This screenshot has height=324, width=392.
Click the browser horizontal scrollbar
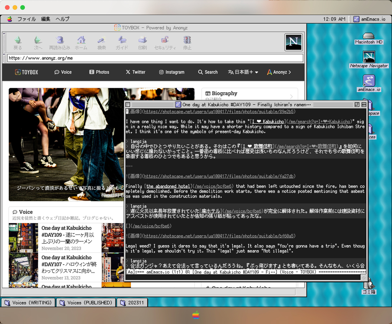[149, 292]
